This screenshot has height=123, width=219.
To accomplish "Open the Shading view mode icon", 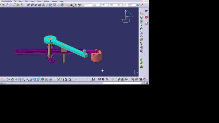I will point(42,79).
